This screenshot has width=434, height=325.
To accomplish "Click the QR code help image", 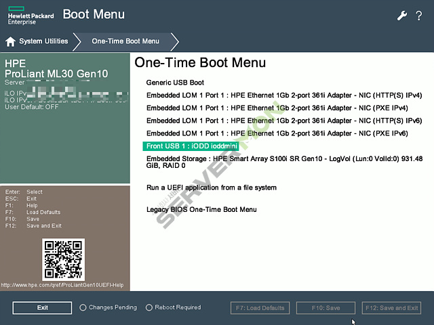I will 63,259.
